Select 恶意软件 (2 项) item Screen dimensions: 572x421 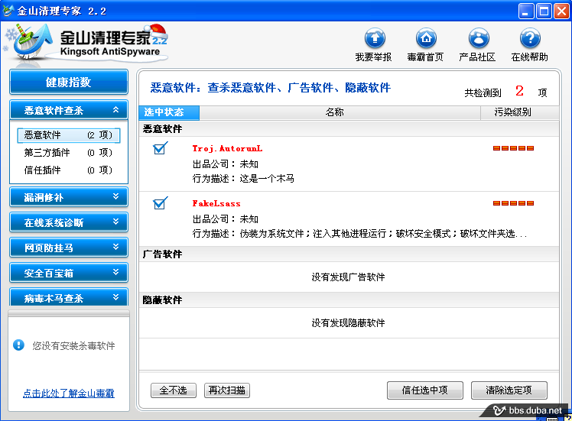click(x=69, y=135)
